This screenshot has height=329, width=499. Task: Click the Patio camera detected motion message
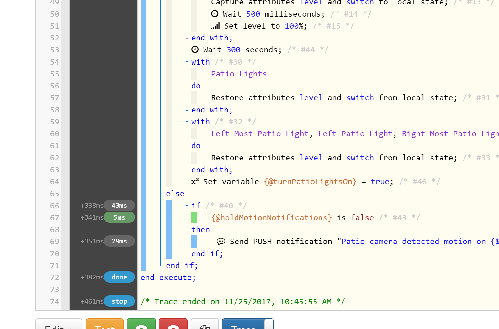click(420, 242)
